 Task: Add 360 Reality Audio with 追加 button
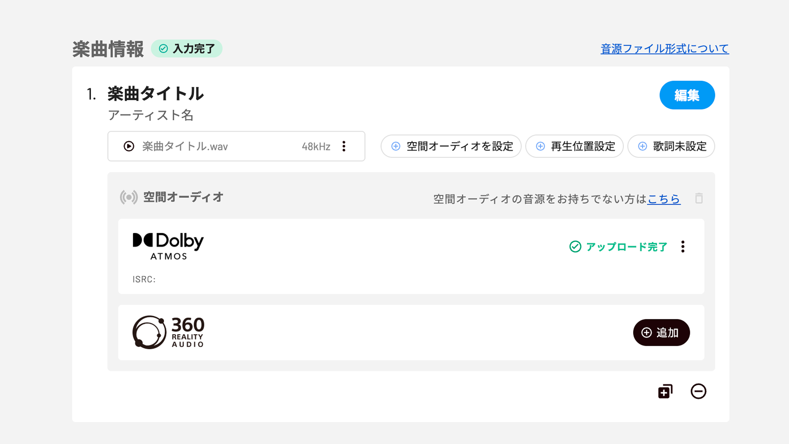click(x=661, y=333)
